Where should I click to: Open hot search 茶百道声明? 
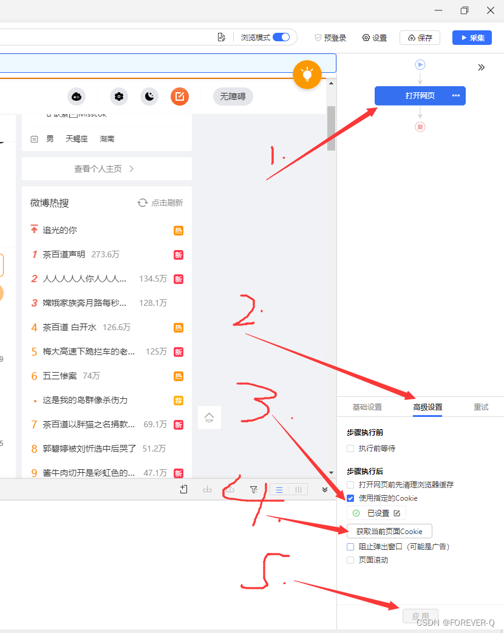(64, 254)
